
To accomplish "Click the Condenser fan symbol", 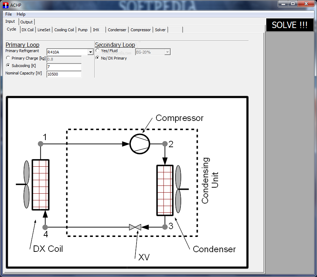I will click(178, 189).
